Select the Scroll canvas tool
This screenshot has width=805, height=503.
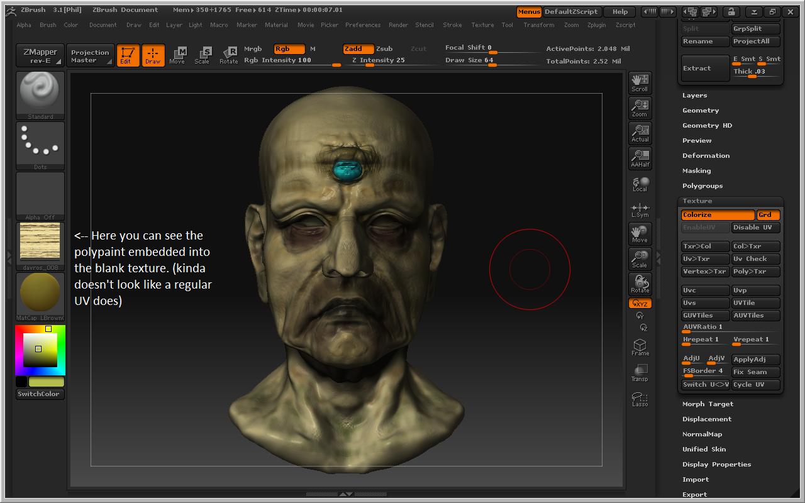click(x=640, y=82)
